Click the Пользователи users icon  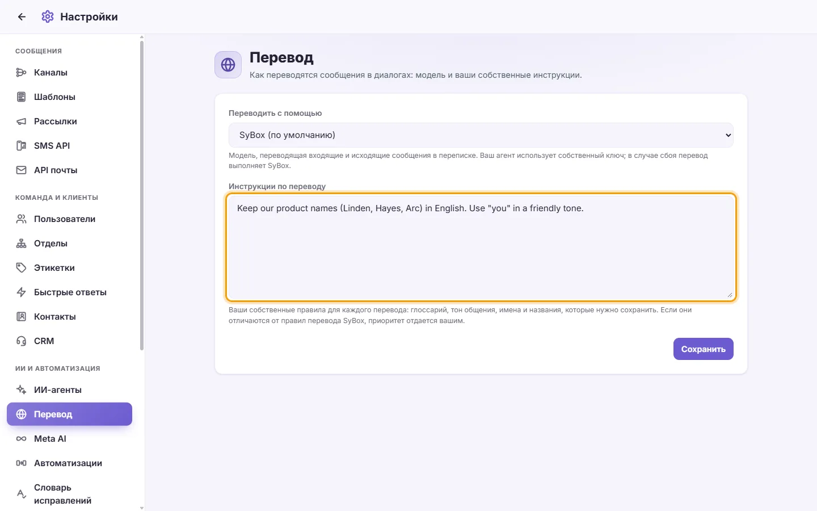(x=22, y=219)
